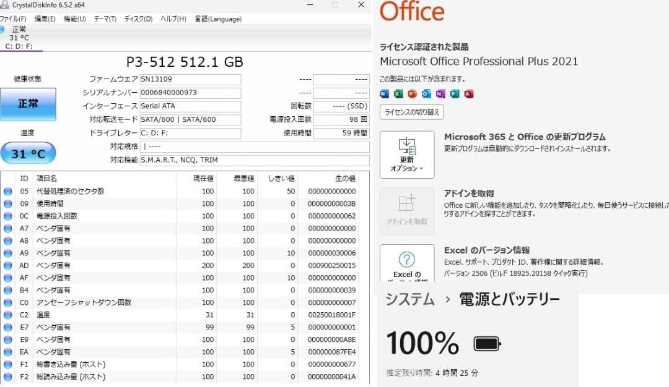Click the 正常 health status button

pyautogui.click(x=28, y=104)
